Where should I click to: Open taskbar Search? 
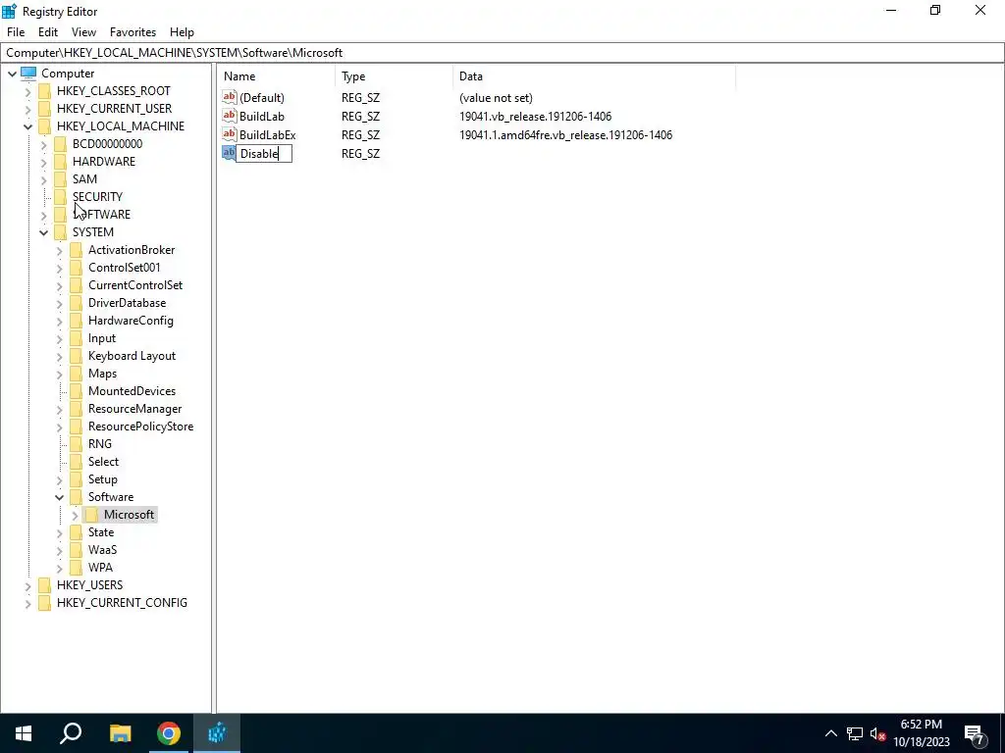pyautogui.click(x=71, y=733)
